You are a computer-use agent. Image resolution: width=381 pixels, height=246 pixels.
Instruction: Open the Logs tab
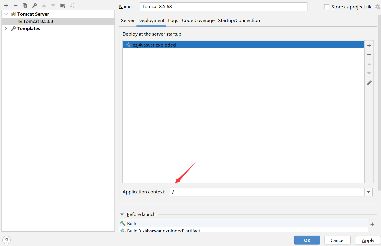173,21
